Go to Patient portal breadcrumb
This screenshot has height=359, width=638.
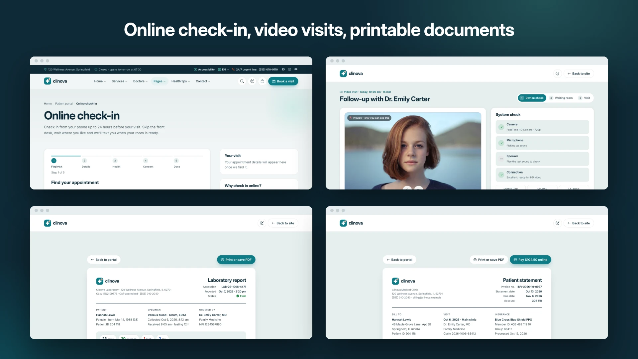(64, 104)
